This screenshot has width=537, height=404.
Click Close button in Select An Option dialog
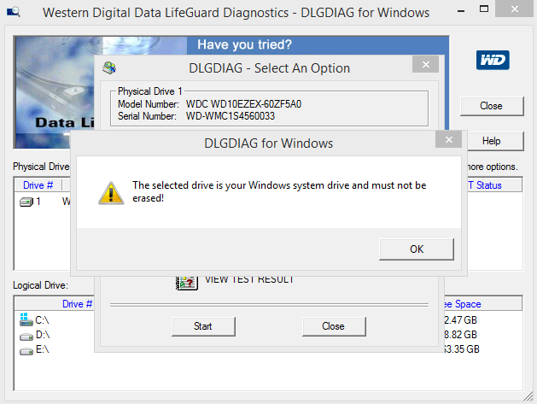[x=334, y=326]
